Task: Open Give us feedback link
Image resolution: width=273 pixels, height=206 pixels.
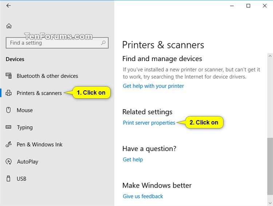Action: coord(143,196)
